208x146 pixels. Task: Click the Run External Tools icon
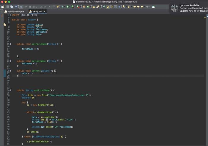click(x=78, y=7)
